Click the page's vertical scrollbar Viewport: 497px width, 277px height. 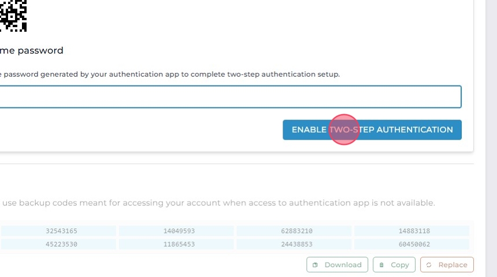(x=491, y=138)
